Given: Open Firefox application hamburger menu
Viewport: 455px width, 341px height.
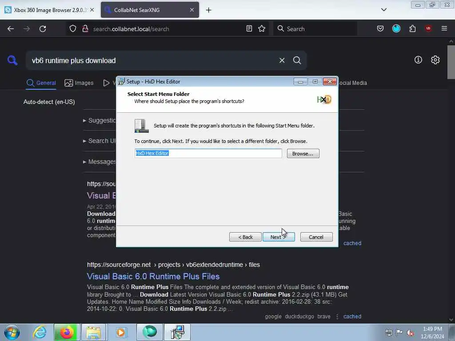Looking at the screenshot, I should point(444,28).
